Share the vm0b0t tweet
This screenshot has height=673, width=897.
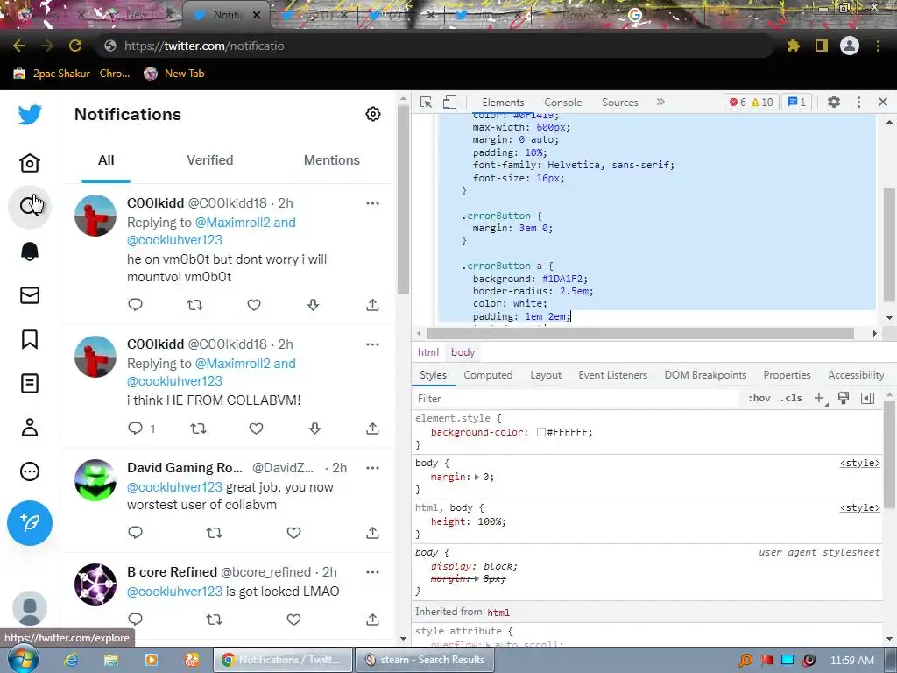372,305
